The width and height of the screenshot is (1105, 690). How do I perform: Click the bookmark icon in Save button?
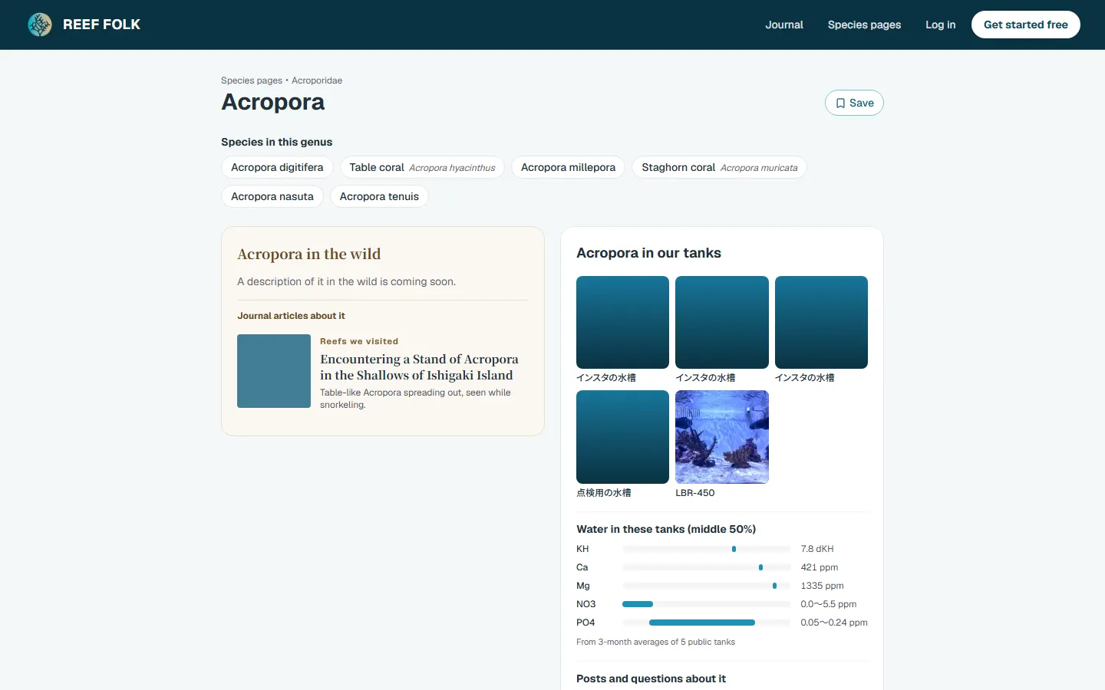click(x=840, y=103)
